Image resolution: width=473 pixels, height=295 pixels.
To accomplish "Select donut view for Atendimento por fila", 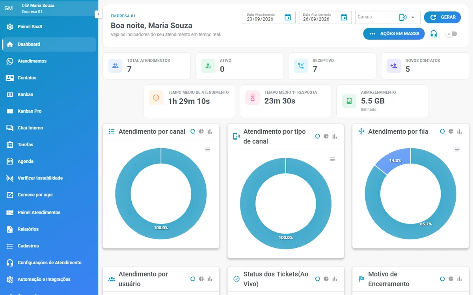I will pyautogui.click(x=442, y=131).
